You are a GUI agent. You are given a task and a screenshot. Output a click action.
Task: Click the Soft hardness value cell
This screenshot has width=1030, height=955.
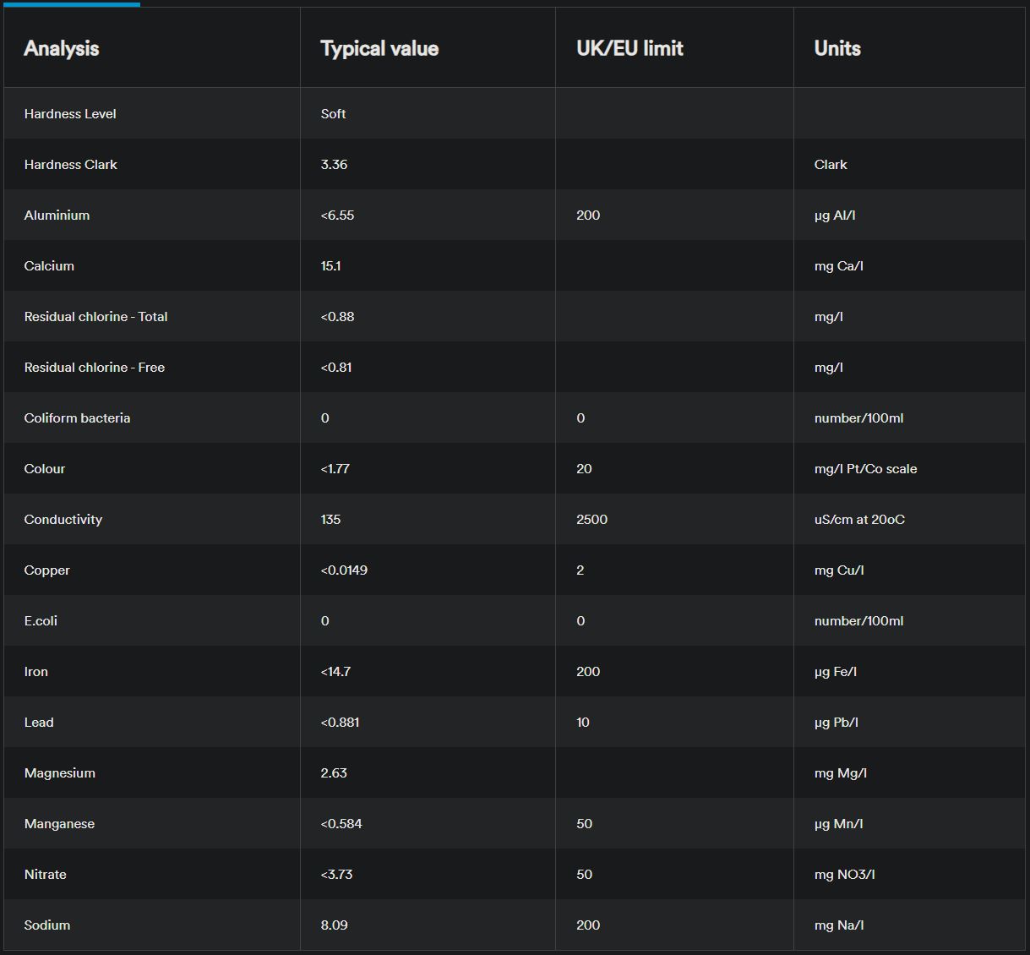click(x=333, y=113)
